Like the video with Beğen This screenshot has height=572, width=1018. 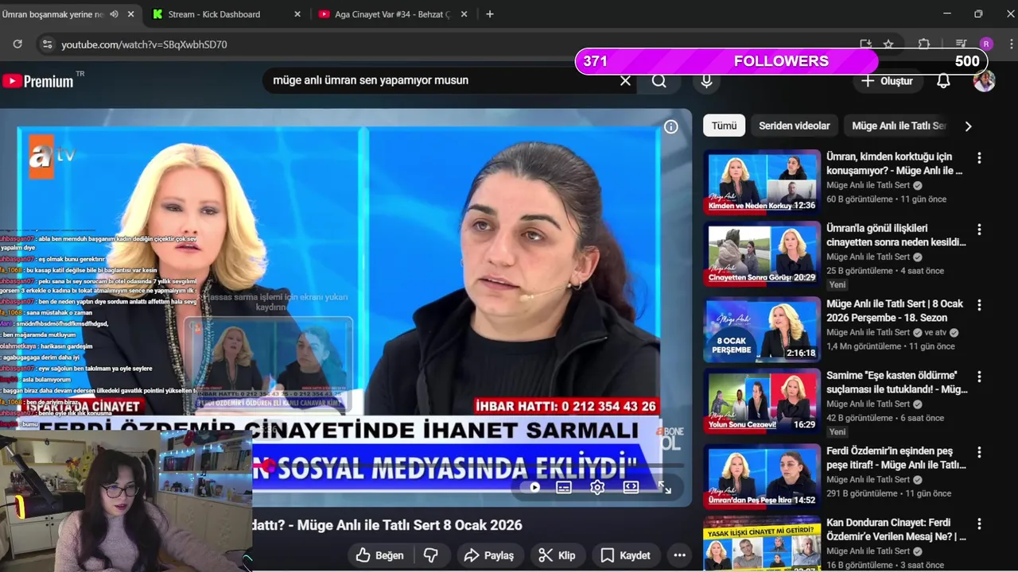click(380, 555)
